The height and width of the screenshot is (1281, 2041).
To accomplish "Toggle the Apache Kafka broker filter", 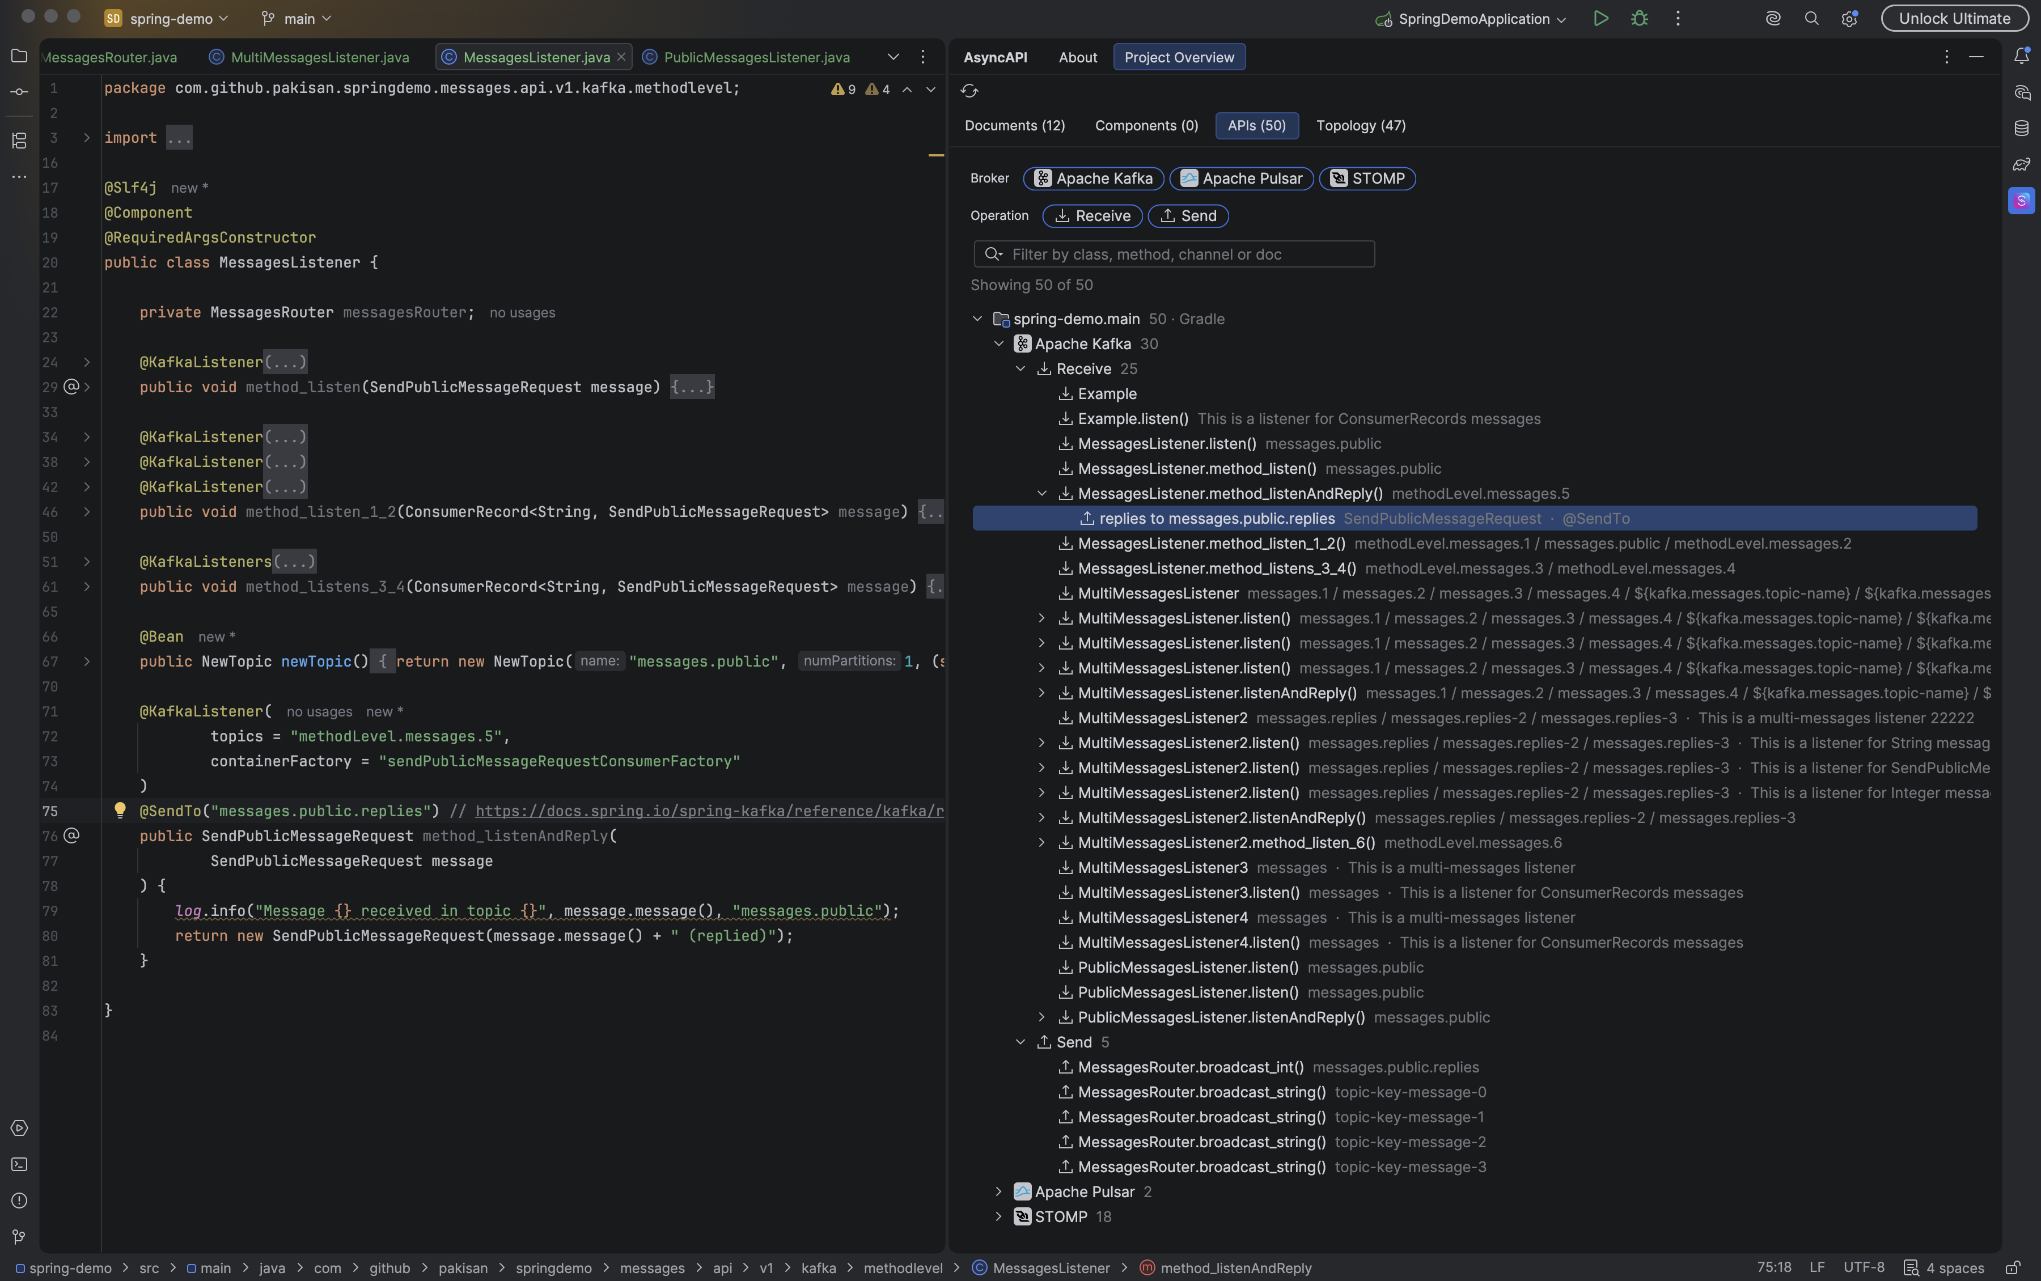I will 1093,179.
